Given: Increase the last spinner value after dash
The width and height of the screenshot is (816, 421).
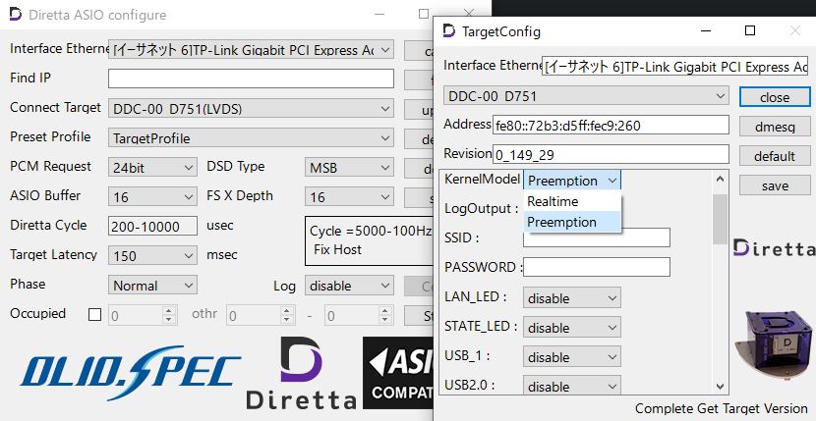Looking at the screenshot, I should tap(384, 310).
